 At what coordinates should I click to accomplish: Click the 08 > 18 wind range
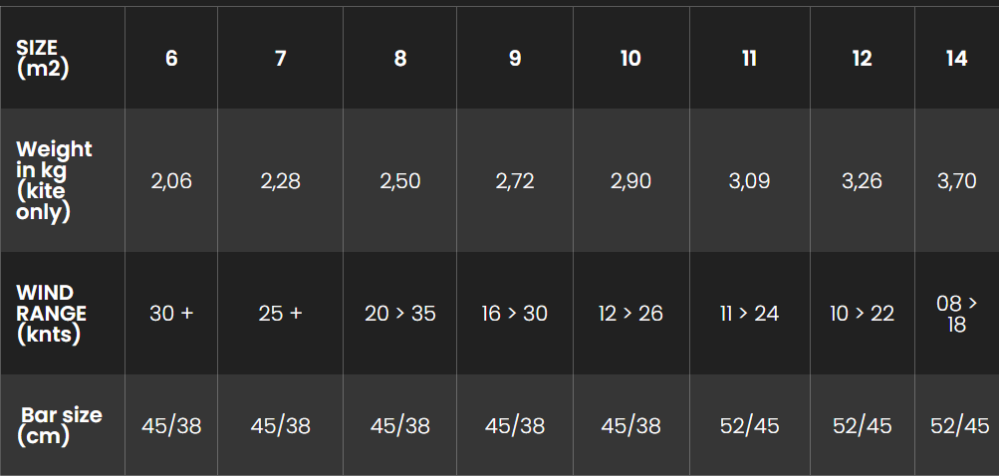click(956, 314)
